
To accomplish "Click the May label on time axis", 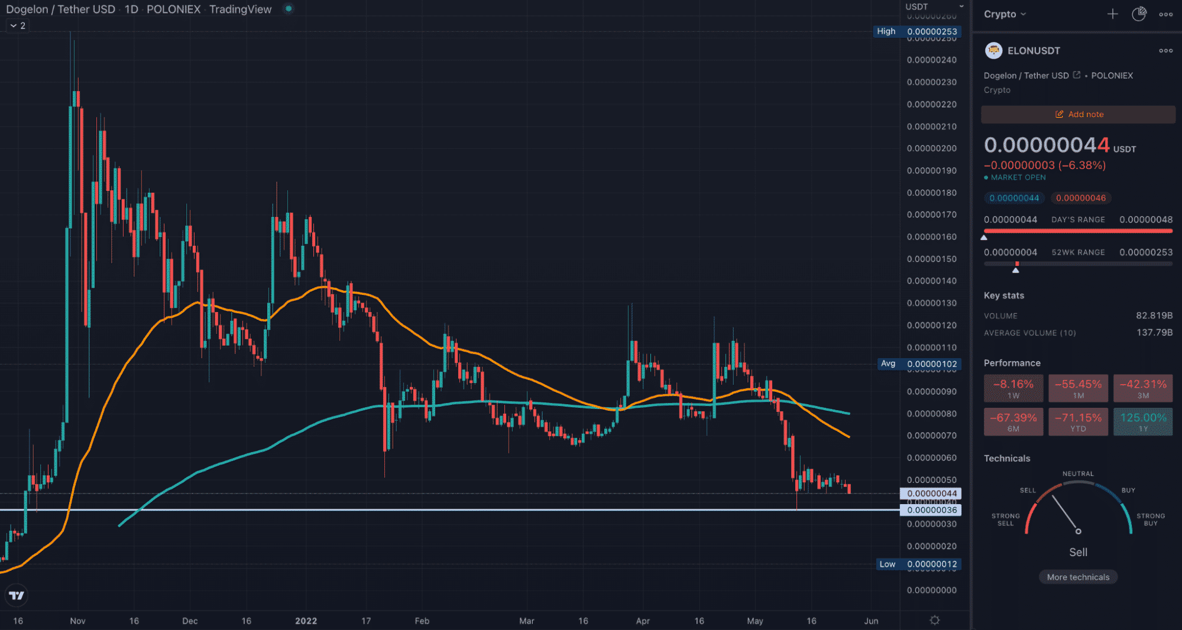I will tap(755, 621).
